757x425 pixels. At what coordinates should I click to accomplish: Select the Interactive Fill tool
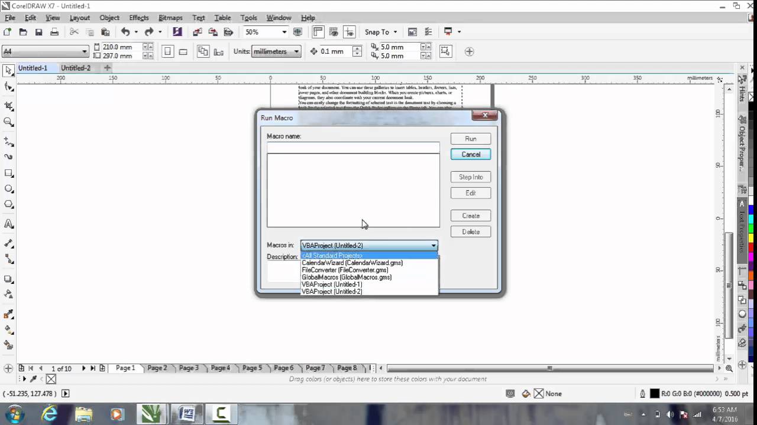click(x=8, y=329)
